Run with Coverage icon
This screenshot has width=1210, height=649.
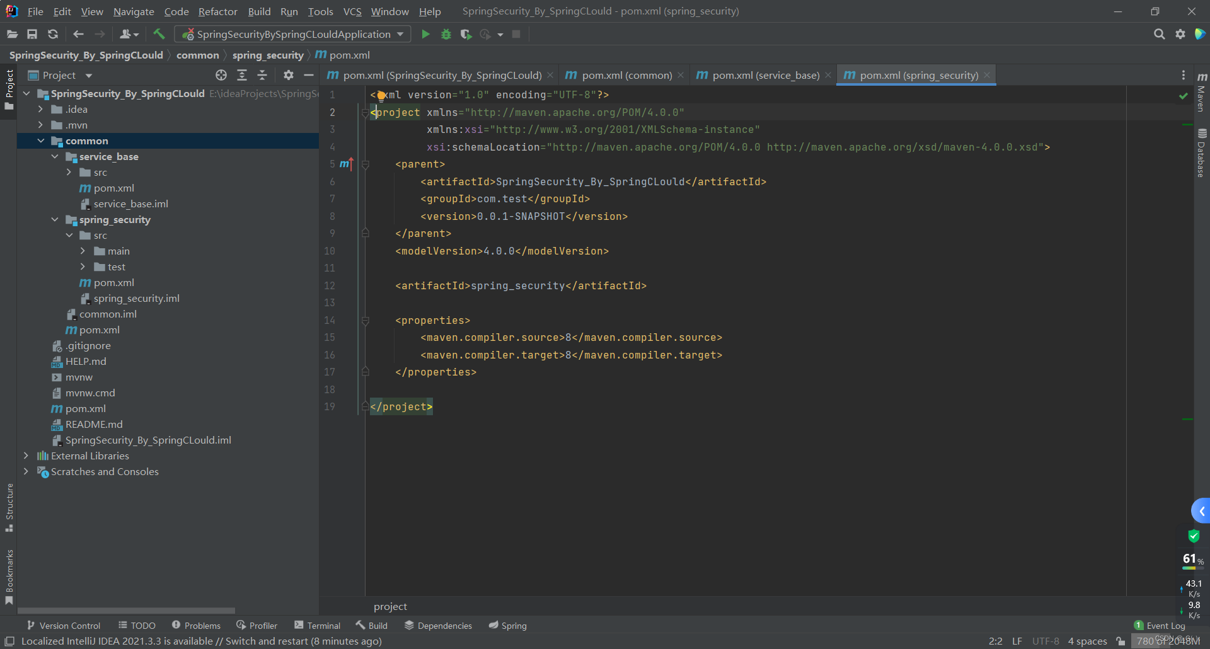click(x=466, y=34)
